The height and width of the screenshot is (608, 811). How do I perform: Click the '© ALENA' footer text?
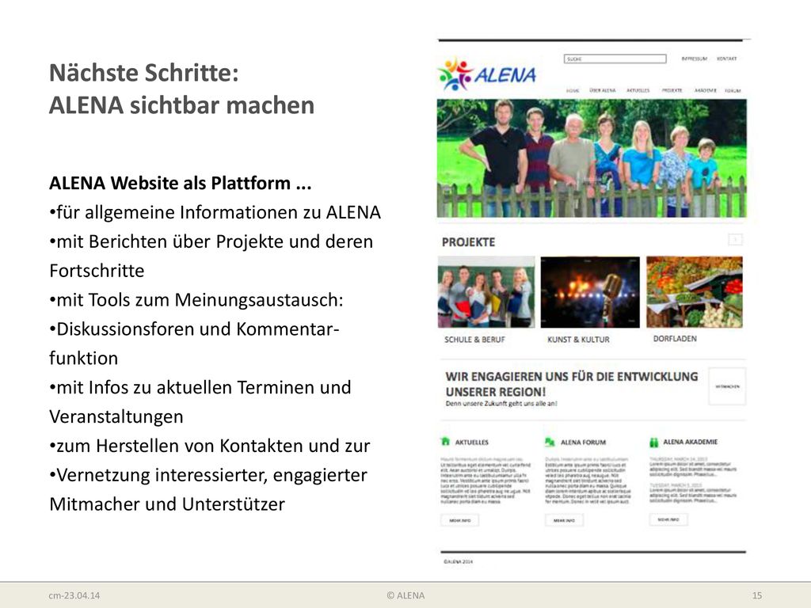click(x=405, y=595)
